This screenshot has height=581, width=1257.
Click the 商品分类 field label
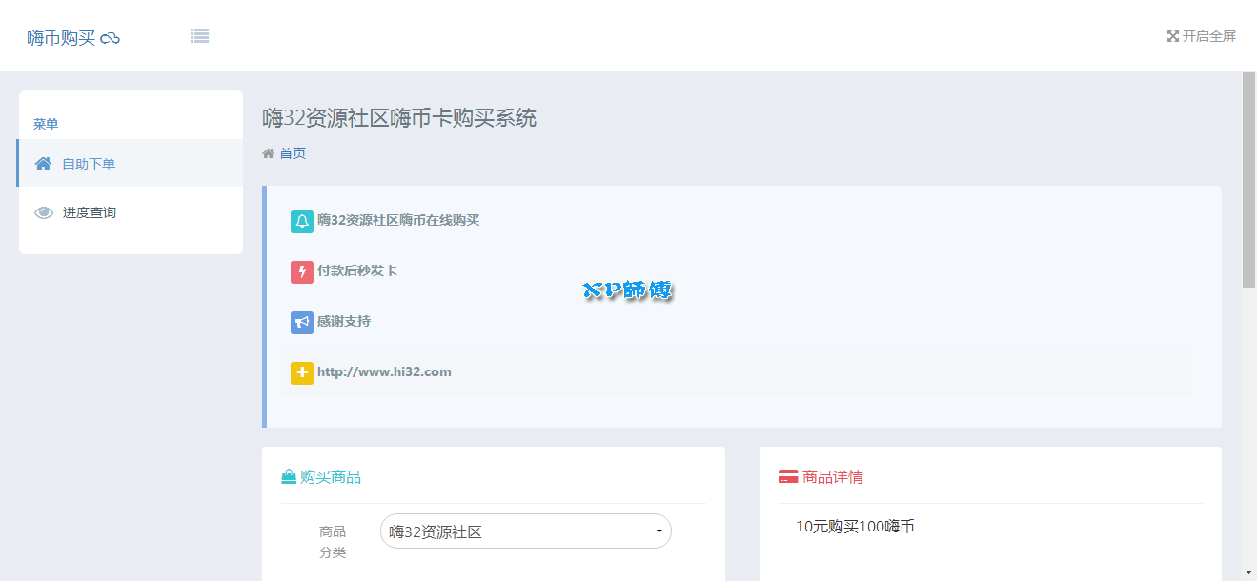click(x=333, y=542)
